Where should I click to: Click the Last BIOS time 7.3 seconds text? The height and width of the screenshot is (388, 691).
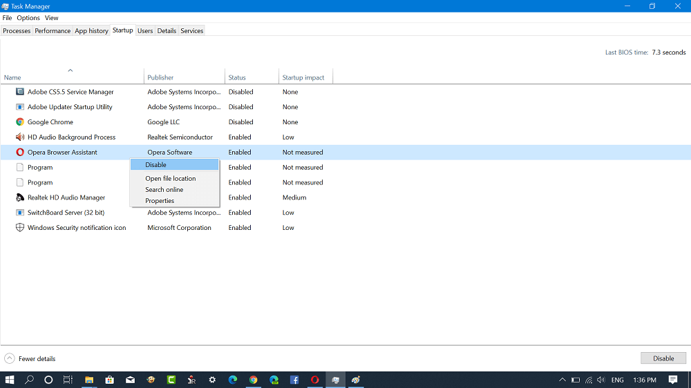(645, 52)
